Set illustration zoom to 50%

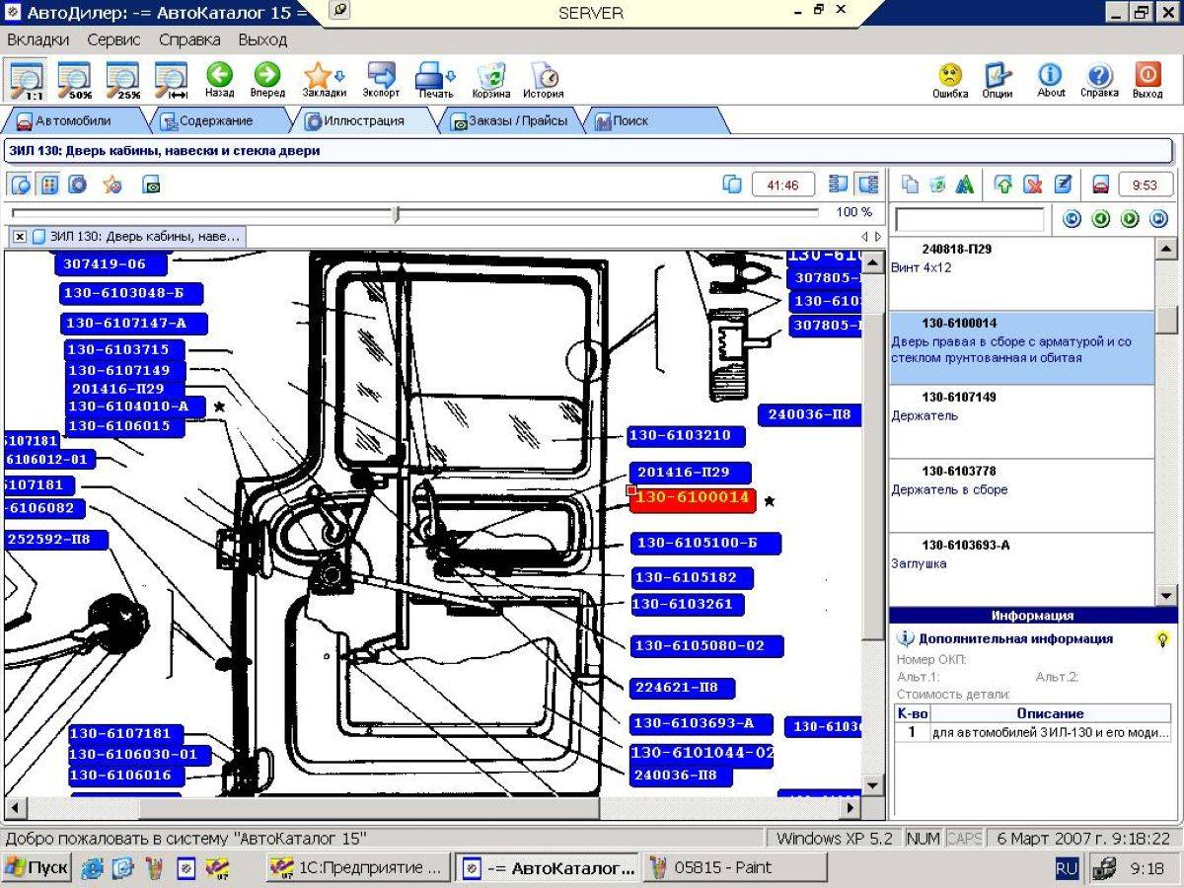tap(74, 80)
